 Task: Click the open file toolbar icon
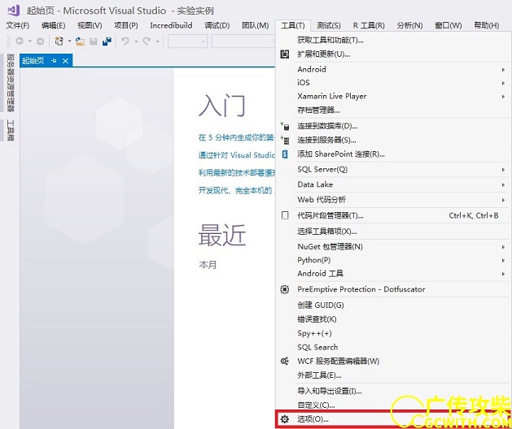click(80, 41)
